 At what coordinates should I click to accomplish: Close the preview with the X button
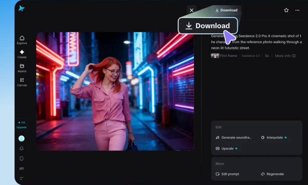[x=192, y=10]
